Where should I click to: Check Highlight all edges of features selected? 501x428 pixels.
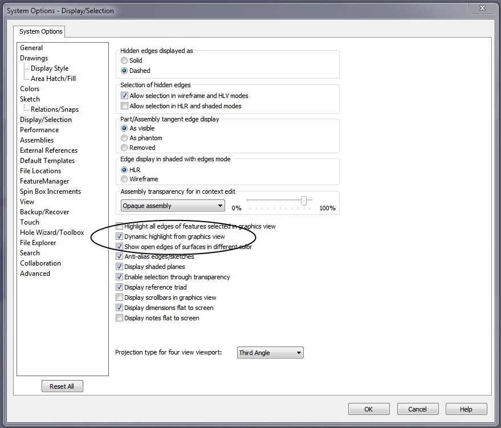119,226
